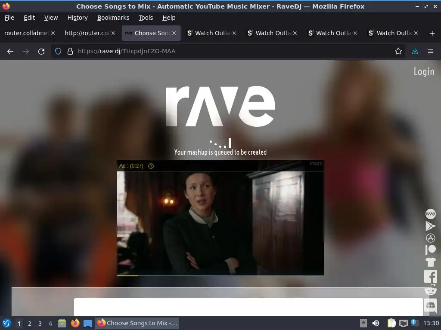Reload the current page
The image size is (441, 330).
pos(41,52)
